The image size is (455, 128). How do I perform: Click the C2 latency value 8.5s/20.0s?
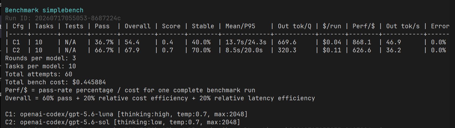244,50
